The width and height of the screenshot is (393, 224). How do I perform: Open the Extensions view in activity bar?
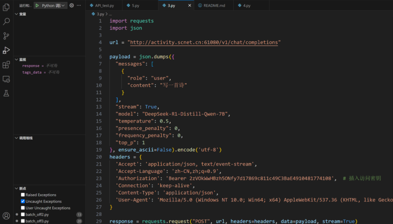6,65
